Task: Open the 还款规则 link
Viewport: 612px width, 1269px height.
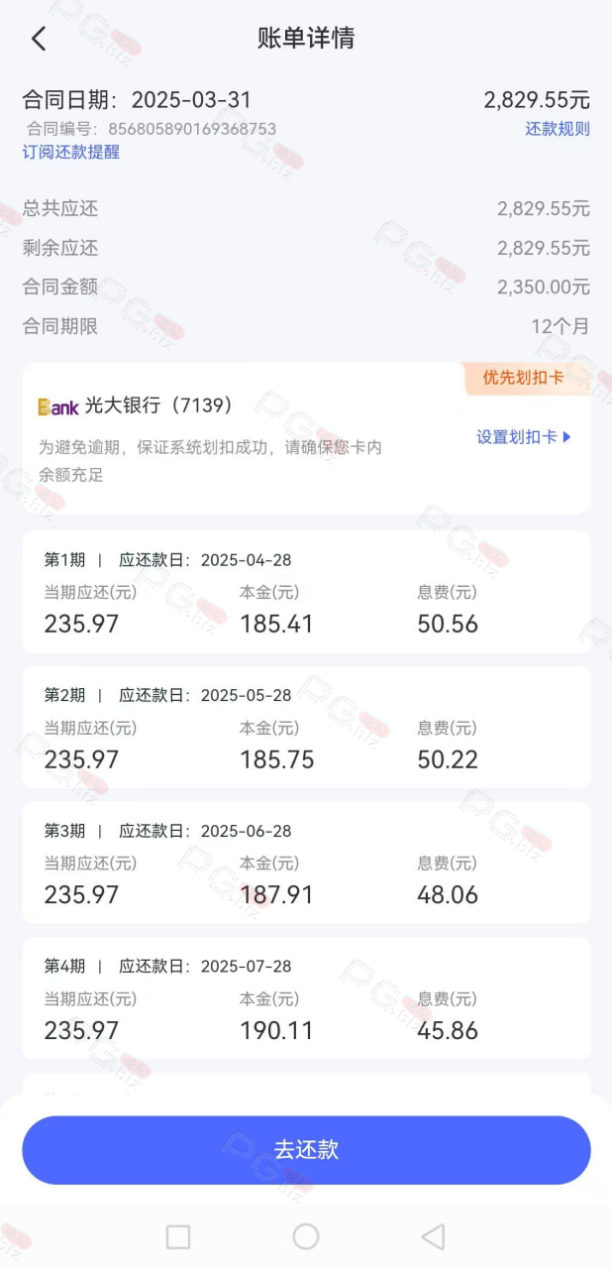Action: click(558, 129)
